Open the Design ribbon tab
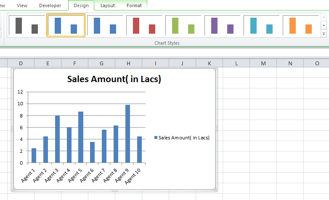 [x=81, y=5]
